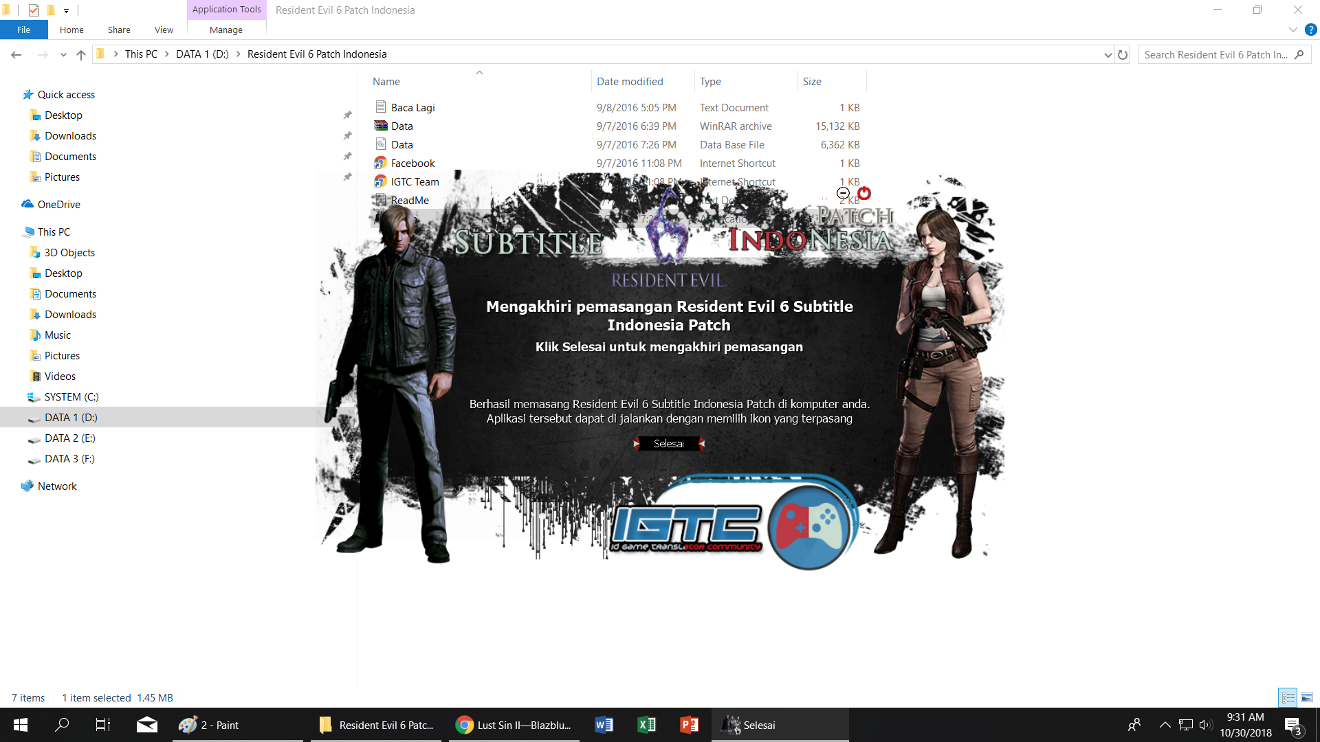This screenshot has width=1320, height=742.
Task: Click the red power icon in installer
Action: click(864, 194)
